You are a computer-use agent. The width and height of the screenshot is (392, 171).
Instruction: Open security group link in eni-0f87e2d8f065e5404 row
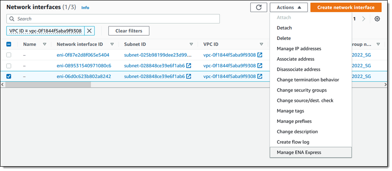tap(362, 55)
